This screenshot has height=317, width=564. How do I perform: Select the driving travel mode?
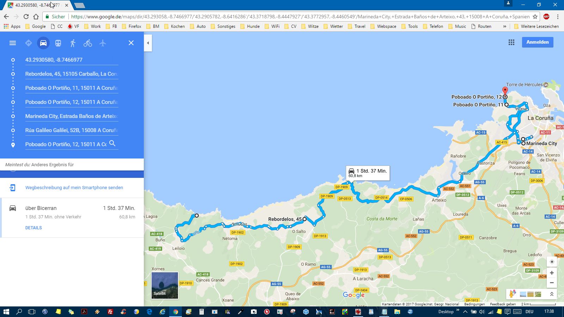tap(43, 43)
